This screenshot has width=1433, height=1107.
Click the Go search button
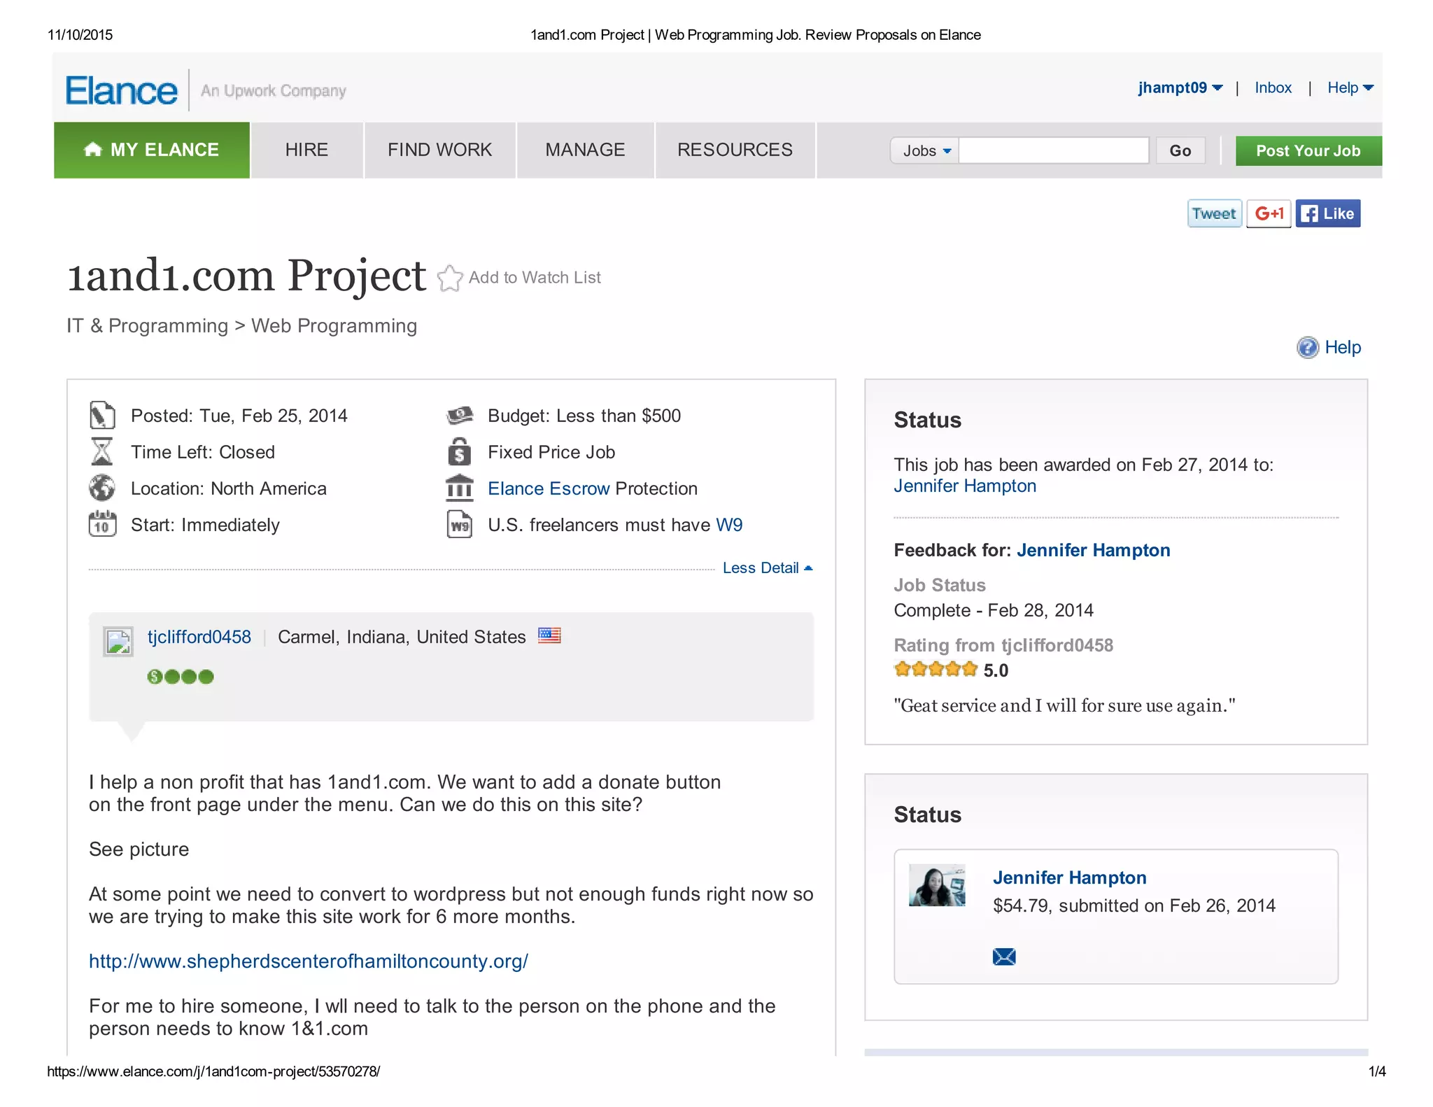[x=1180, y=150]
